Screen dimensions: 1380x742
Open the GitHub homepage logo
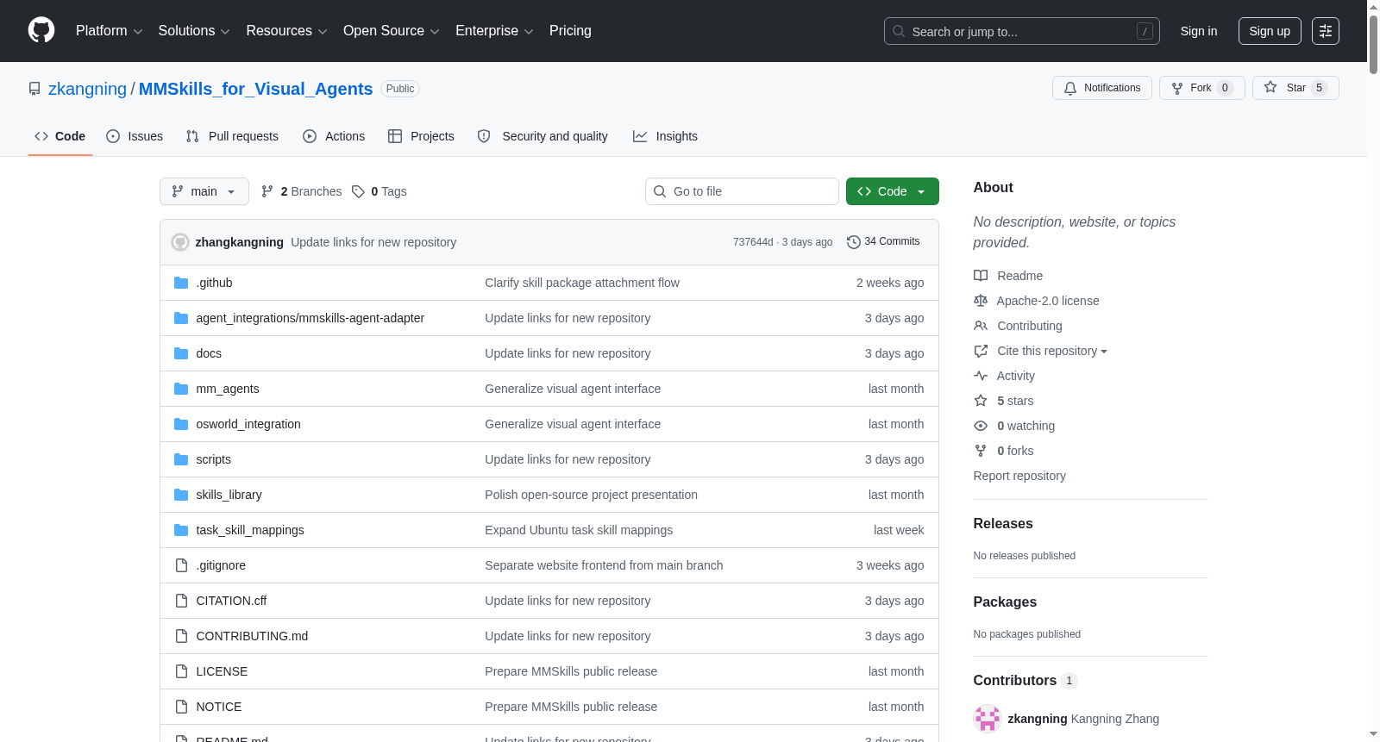tap(41, 31)
